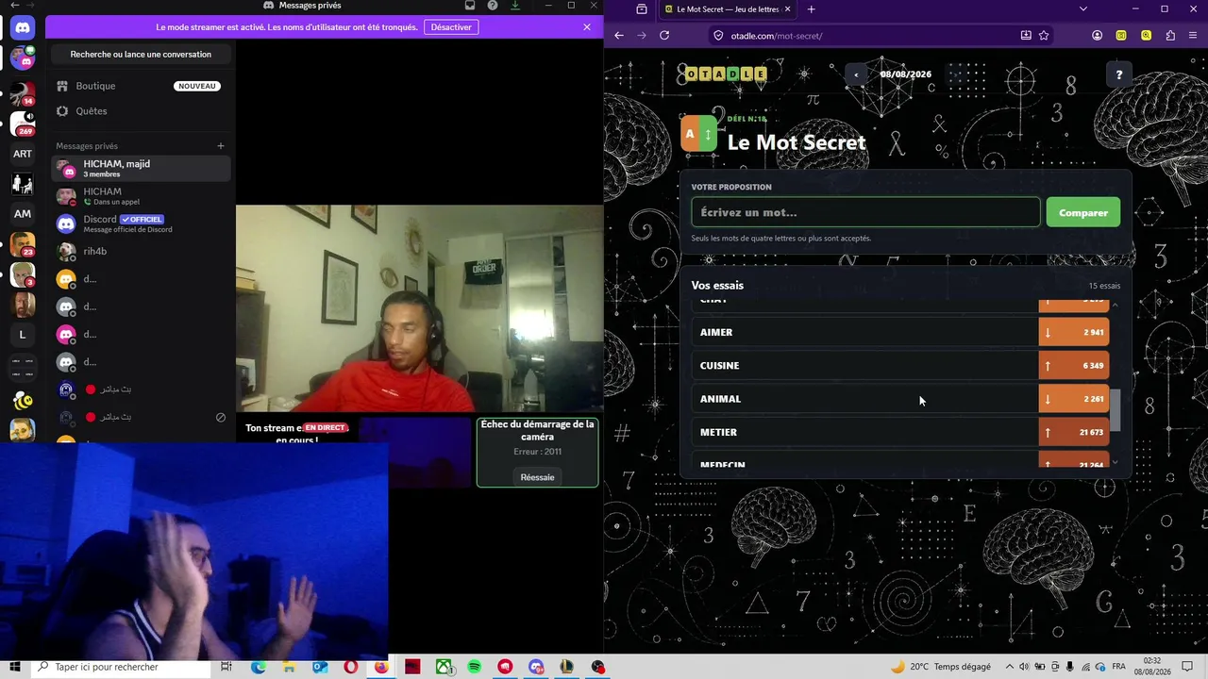
Task: Open the rih4b direct message
Action: click(x=141, y=252)
